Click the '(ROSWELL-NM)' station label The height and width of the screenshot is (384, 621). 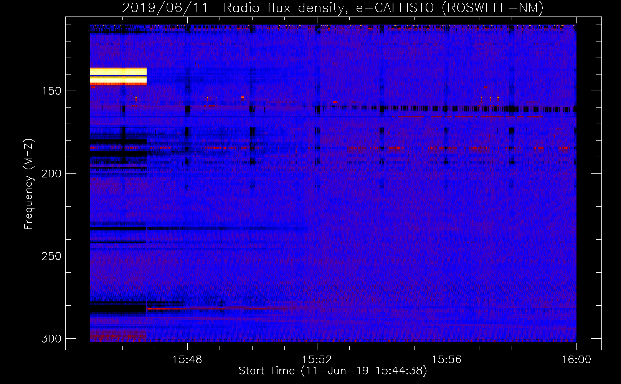click(493, 8)
